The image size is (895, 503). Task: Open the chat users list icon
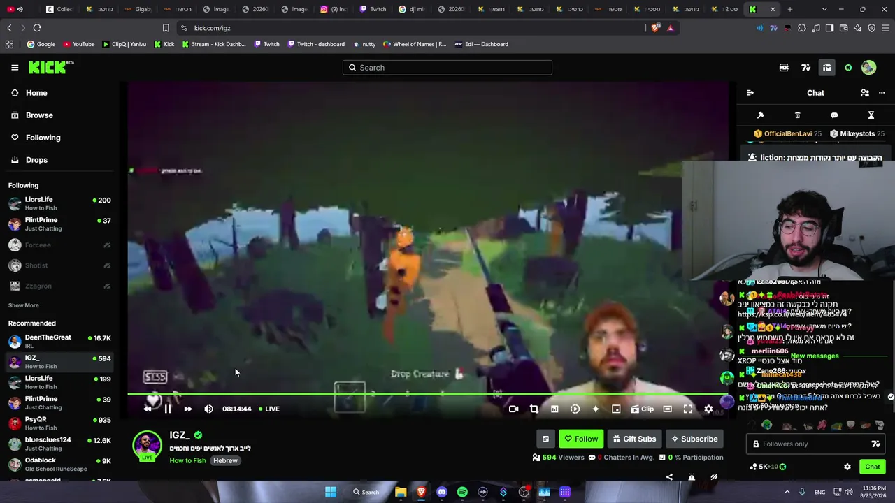click(865, 93)
